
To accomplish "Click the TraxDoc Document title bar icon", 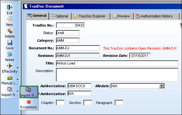I will coord(26,6).
